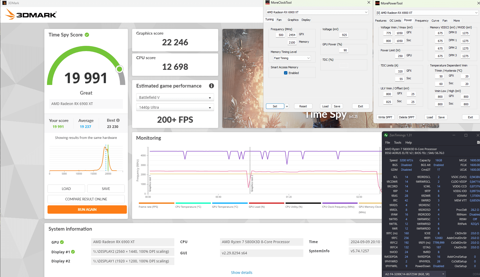Open the Curve tab in MorePowerTool

coord(435,21)
